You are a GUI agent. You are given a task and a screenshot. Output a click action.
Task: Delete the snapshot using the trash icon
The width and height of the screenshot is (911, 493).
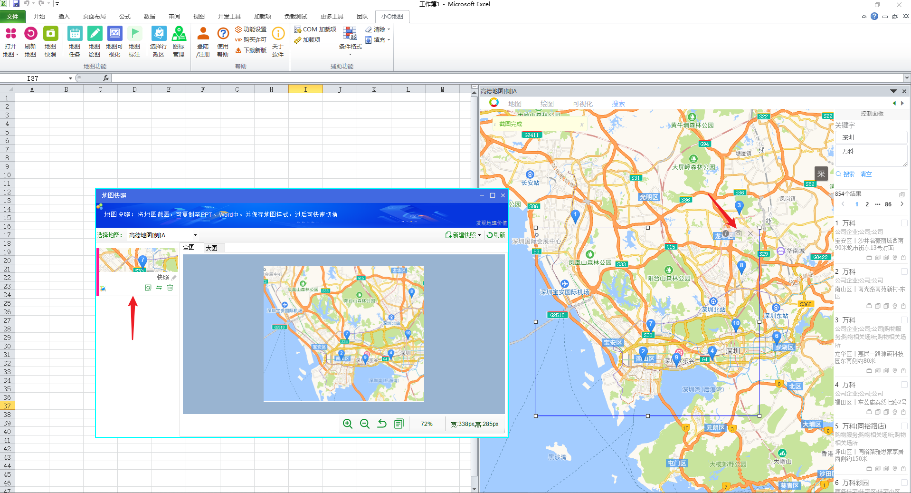coord(170,288)
